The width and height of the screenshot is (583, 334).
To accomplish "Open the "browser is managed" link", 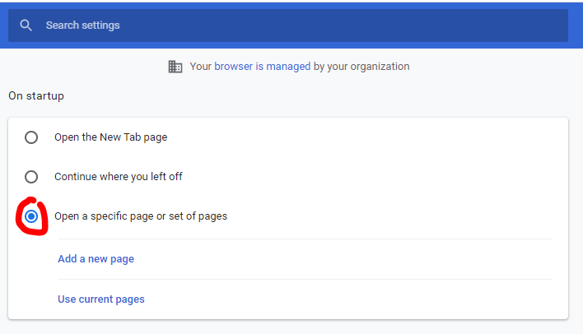I will pyautogui.click(x=262, y=67).
